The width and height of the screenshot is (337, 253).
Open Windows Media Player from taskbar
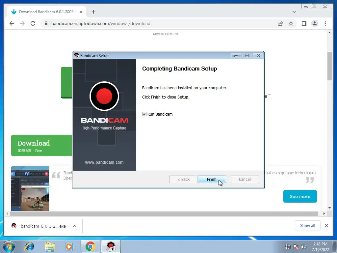(x=69, y=246)
